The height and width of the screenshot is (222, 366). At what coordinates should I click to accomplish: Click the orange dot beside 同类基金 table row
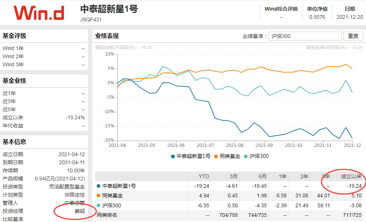point(98,195)
